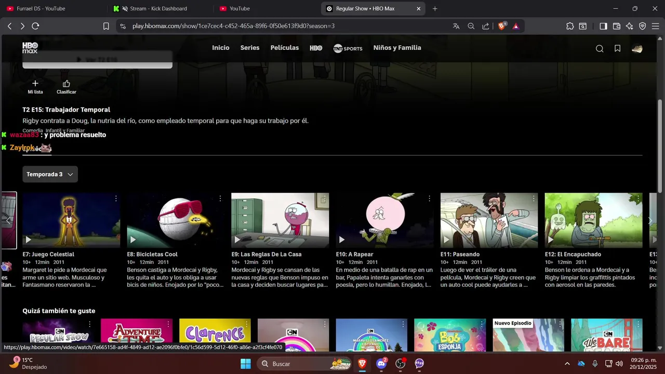Open the bookmark list icon in HBO Max header

point(618,48)
